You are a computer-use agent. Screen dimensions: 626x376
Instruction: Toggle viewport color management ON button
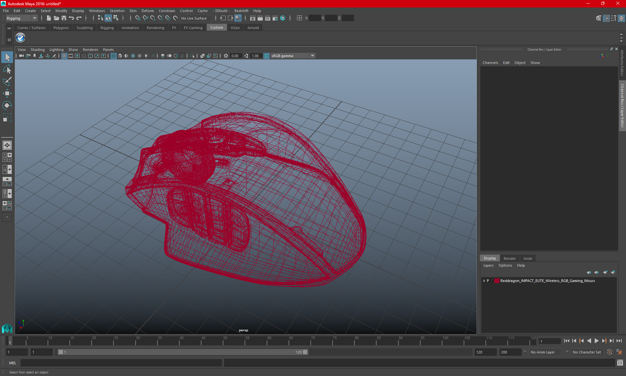point(266,56)
